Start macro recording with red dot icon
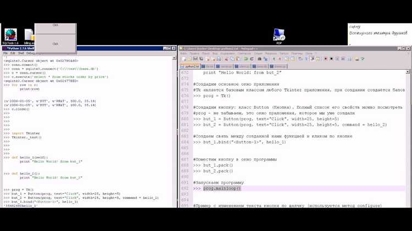The image size is (412, 231). pyautogui.click(x=326, y=59)
